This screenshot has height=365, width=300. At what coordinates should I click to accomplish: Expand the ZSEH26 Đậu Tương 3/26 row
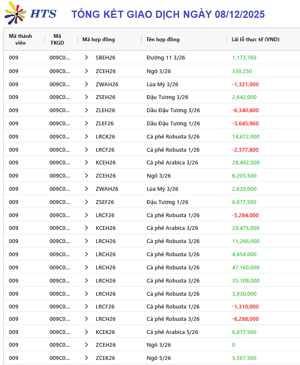point(87,97)
